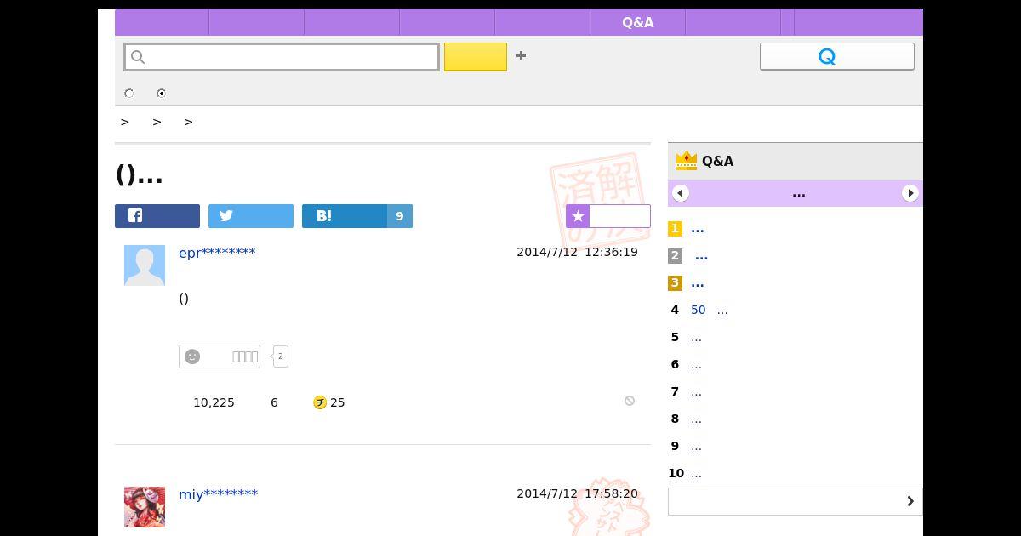This screenshot has height=536, width=1021.
Task: Open the Q&A tab in purple navigation bar
Action: pos(637,22)
